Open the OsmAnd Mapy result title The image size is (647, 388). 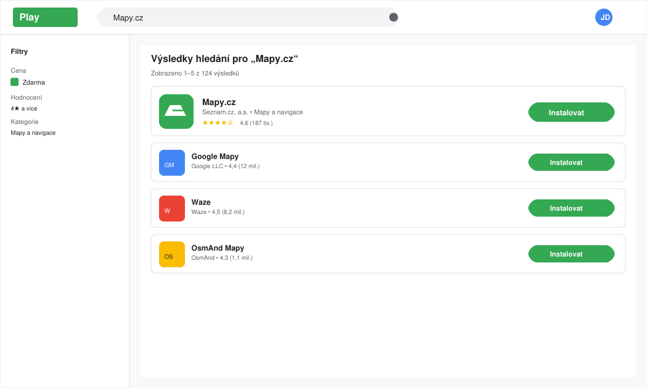218,248
